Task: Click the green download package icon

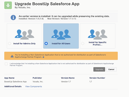Action: click(x=8, y=5)
